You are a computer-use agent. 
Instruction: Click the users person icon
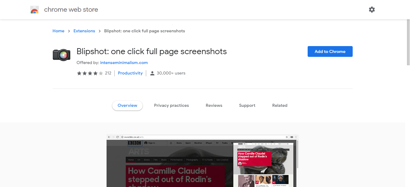tap(152, 73)
